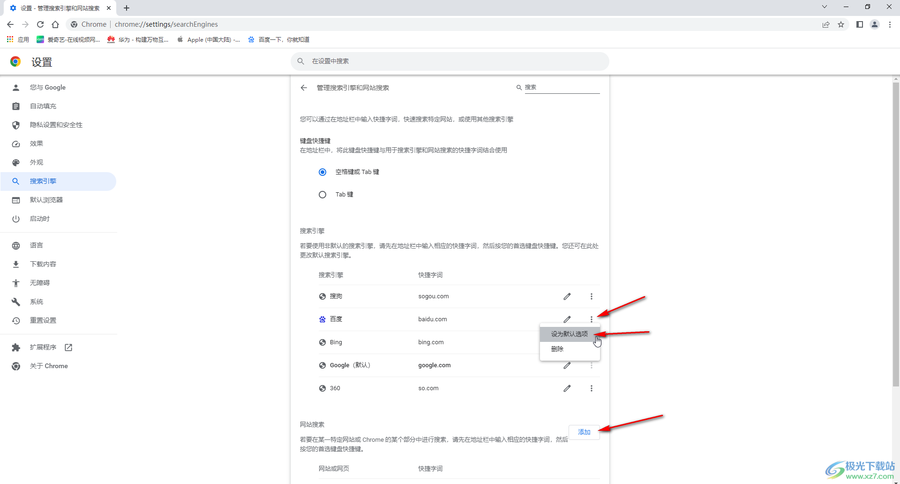Viewport: 900px width, 484px height.
Task: Open the 应用 apps shortcut
Action: 18,39
